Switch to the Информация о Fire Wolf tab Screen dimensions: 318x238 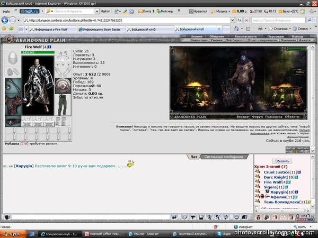[x=52, y=29]
